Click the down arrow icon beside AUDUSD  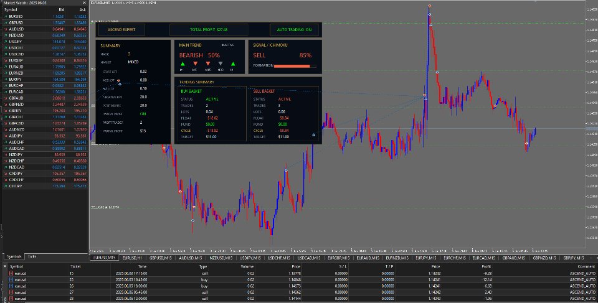click(x=6, y=29)
